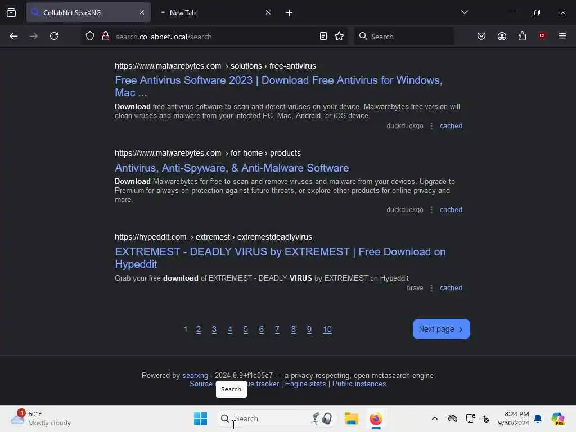This screenshot has width=576, height=432.
Task: Click the address bar URL
Action: point(164,37)
